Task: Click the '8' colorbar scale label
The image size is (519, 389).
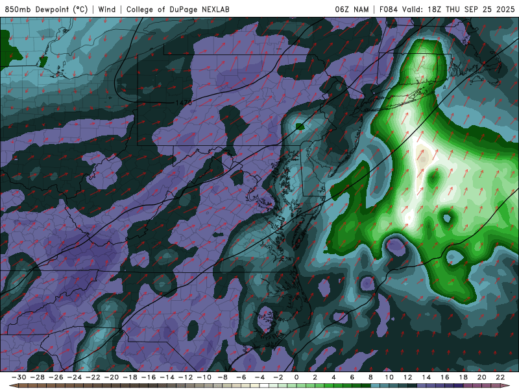Action: (x=370, y=377)
